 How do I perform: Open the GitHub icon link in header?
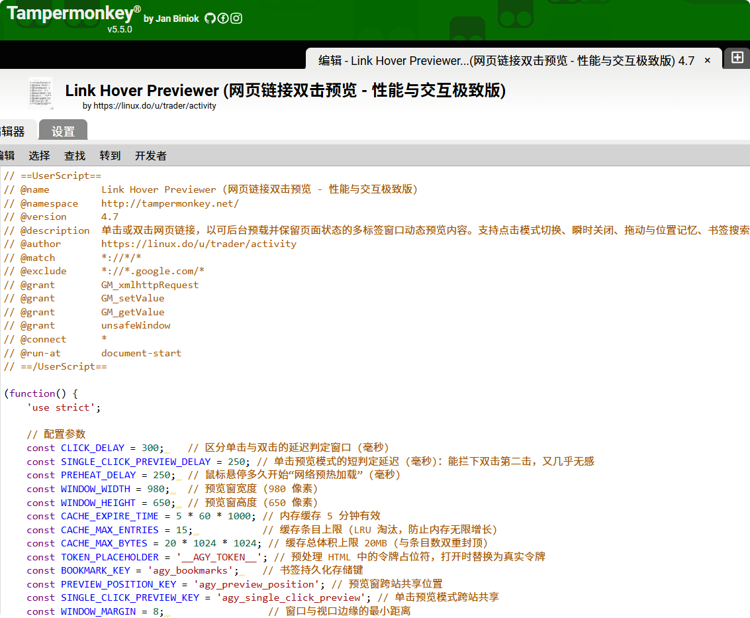click(210, 18)
